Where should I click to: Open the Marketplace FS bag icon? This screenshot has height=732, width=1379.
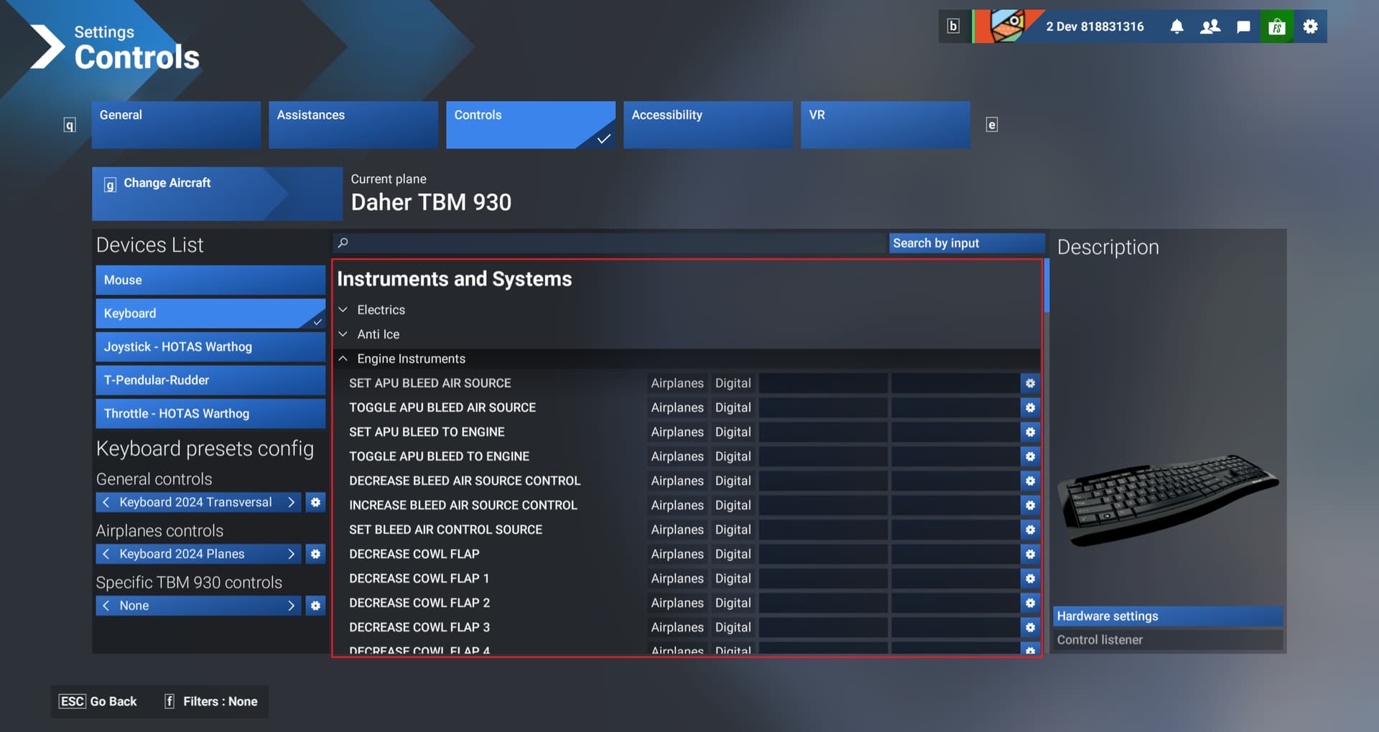1278,26
